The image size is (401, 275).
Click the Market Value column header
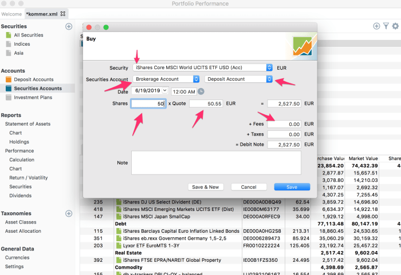tap(363, 158)
